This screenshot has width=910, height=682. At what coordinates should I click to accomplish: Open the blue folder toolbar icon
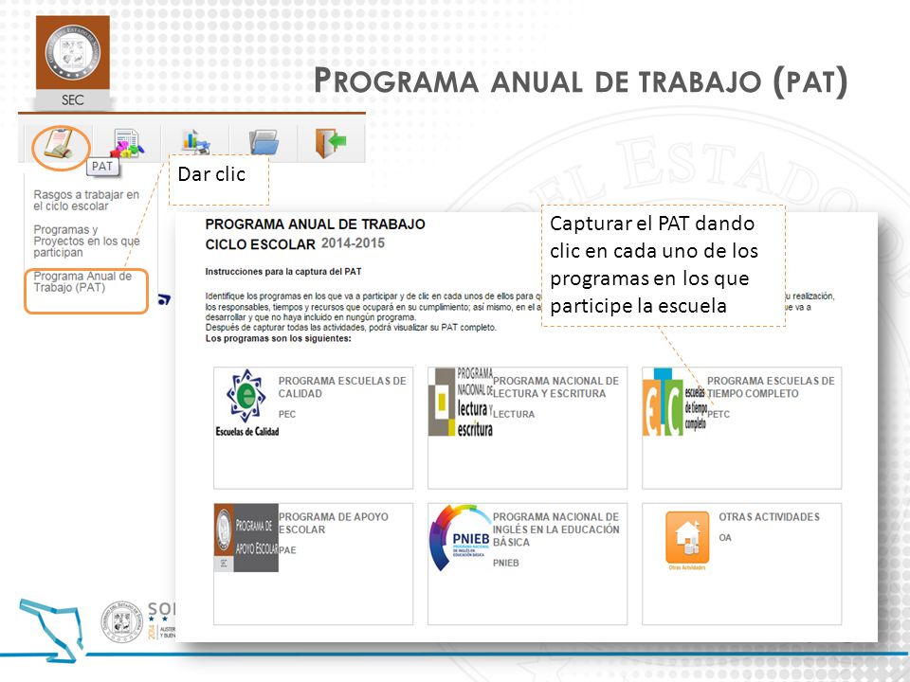(264, 142)
